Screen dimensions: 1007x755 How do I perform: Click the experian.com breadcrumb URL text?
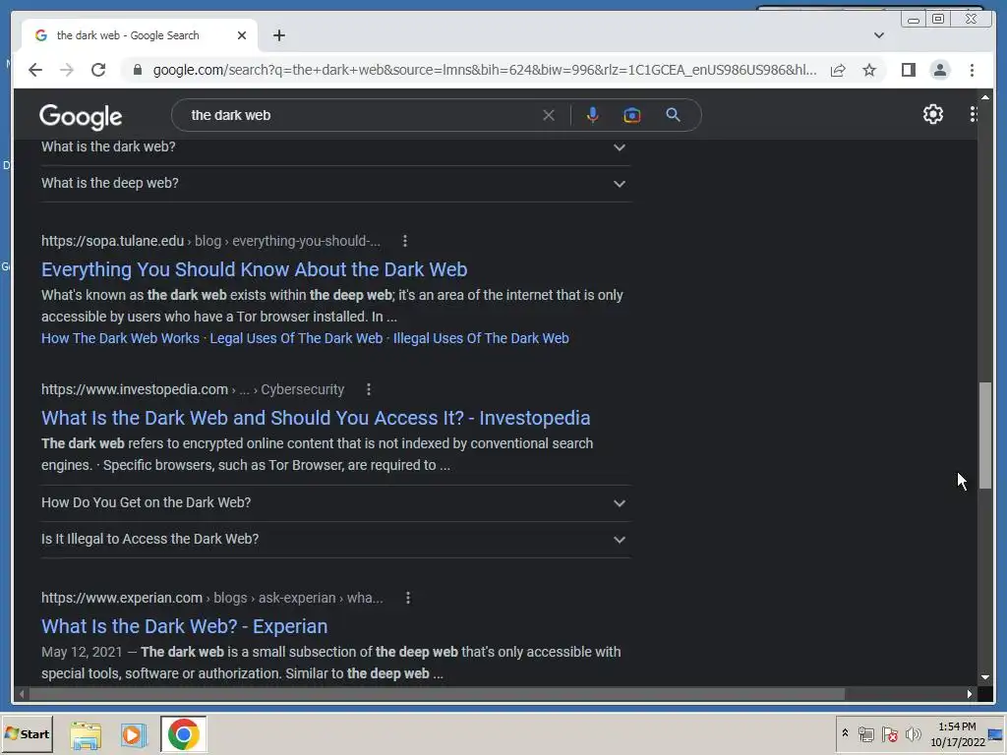click(212, 598)
